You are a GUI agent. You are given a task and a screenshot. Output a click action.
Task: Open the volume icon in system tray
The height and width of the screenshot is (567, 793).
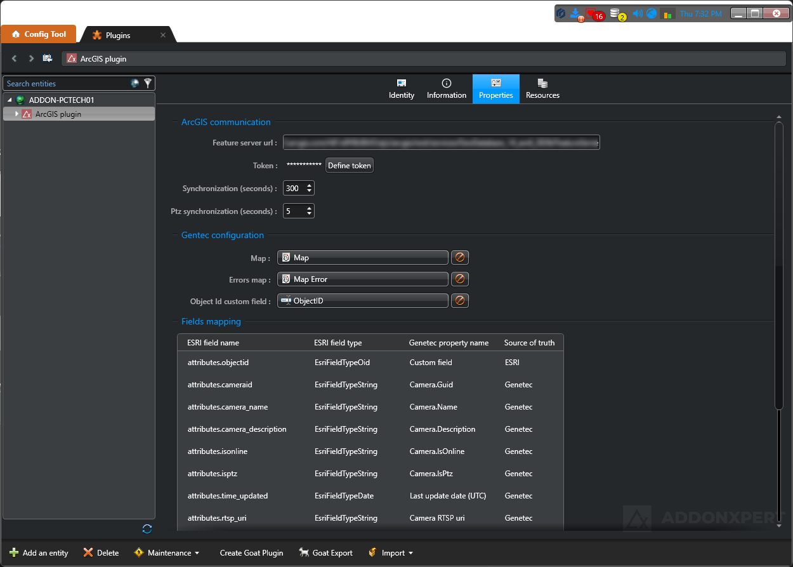638,13
